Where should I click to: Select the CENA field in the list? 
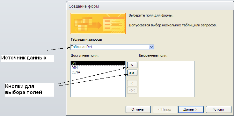tap(98, 72)
